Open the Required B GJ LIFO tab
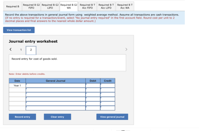The width and height of the screenshot is (199, 131). (x=50, y=6)
